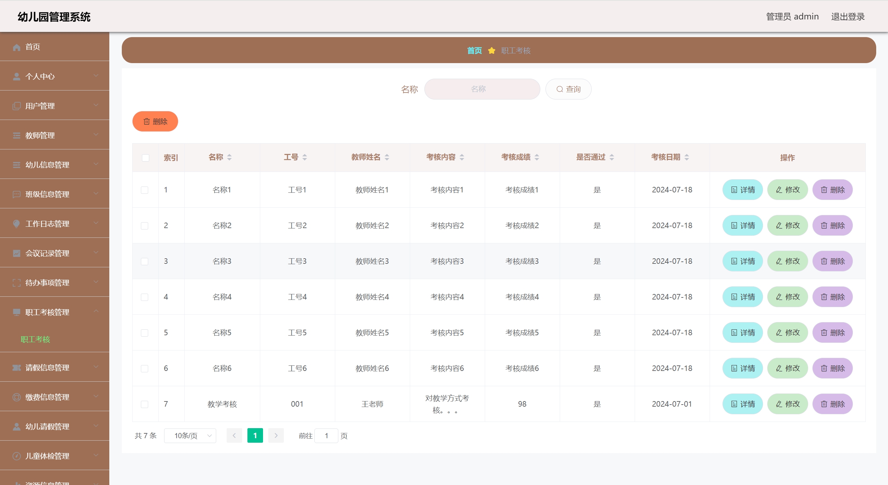Viewport: 888px width, 485px height.
Task: Check the checkbox for row 3
Action: [145, 261]
